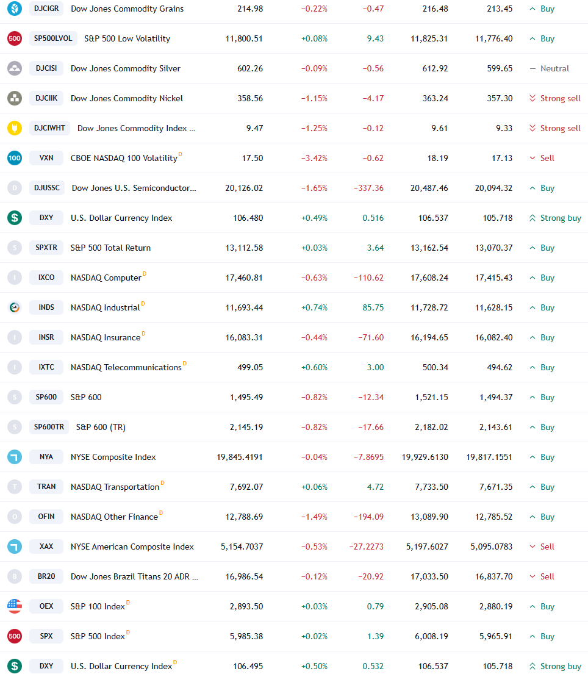
Task: Click the TRAN price 7,692.07
Action: [x=246, y=487]
